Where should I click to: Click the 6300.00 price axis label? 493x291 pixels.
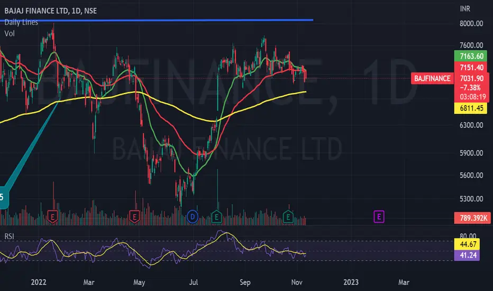pos(471,125)
